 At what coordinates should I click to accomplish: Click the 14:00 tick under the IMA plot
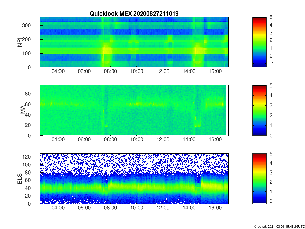point(189,140)
